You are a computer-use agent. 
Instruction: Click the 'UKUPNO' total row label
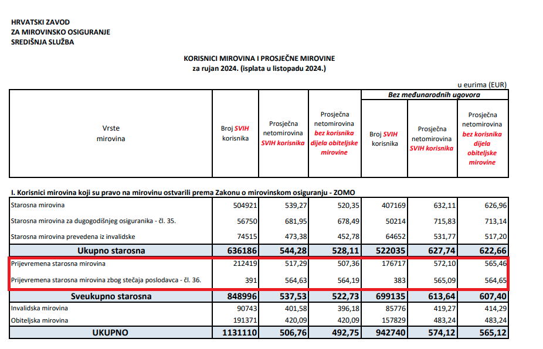[110, 333]
